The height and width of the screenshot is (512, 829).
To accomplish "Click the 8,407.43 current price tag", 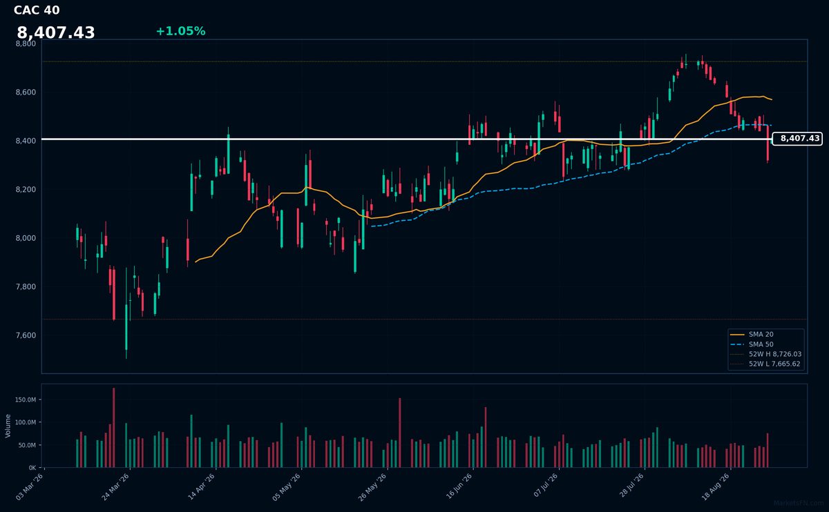I will coord(797,139).
